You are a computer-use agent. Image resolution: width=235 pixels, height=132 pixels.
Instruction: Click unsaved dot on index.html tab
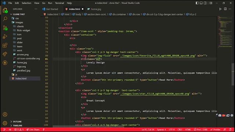pos(83,9)
